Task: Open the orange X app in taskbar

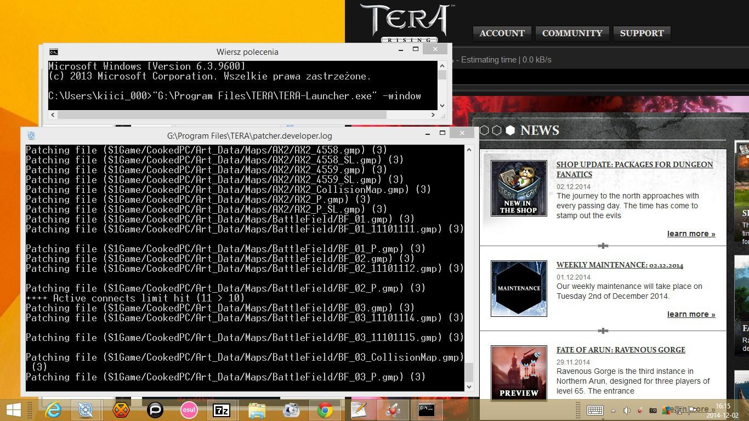Action: pyautogui.click(x=121, y=409)
